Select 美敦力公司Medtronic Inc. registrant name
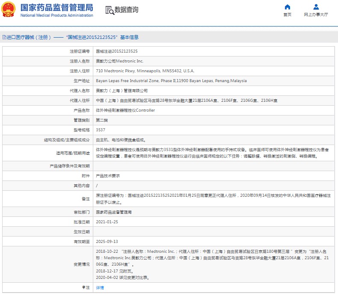The image size is (338, 296). click(x=120, y=61)
